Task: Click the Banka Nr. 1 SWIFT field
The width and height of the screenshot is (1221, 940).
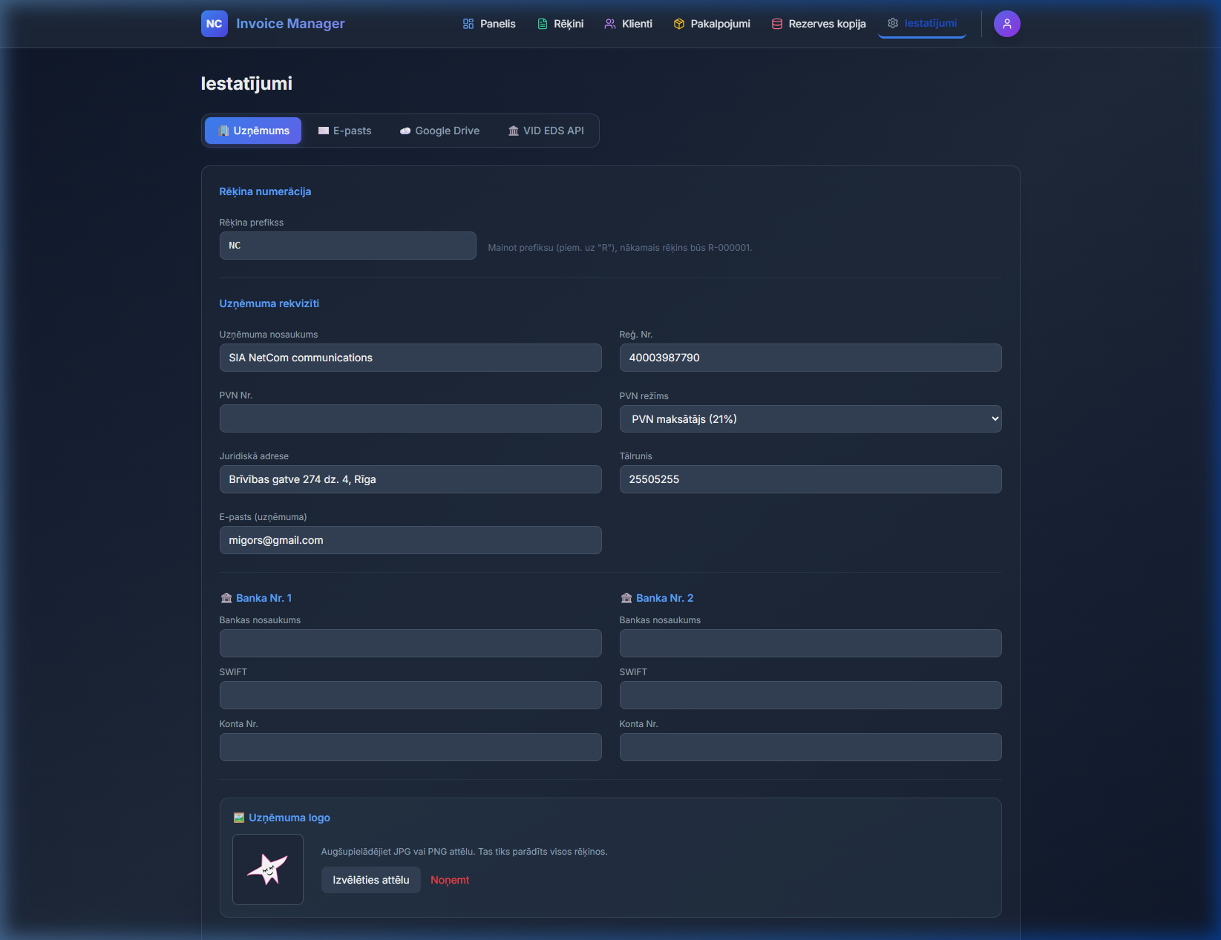Action: [x=410, y=695]
